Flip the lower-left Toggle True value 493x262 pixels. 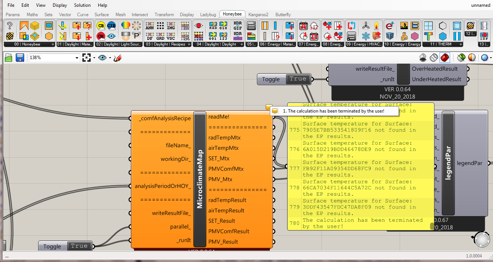click(x=79, y=246)
